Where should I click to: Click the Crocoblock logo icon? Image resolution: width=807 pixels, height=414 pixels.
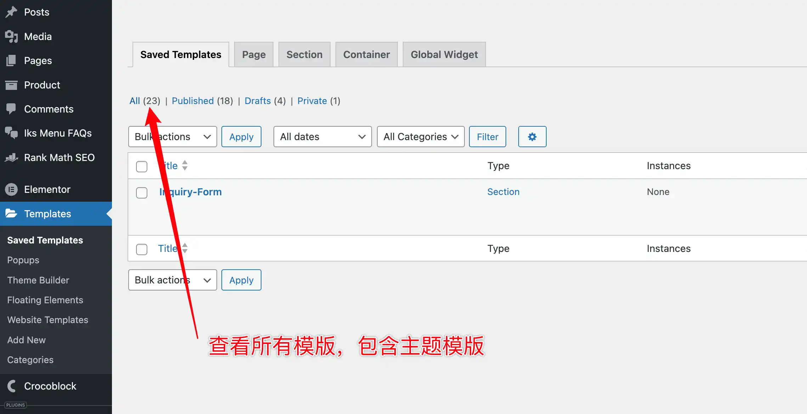(11, 386)
